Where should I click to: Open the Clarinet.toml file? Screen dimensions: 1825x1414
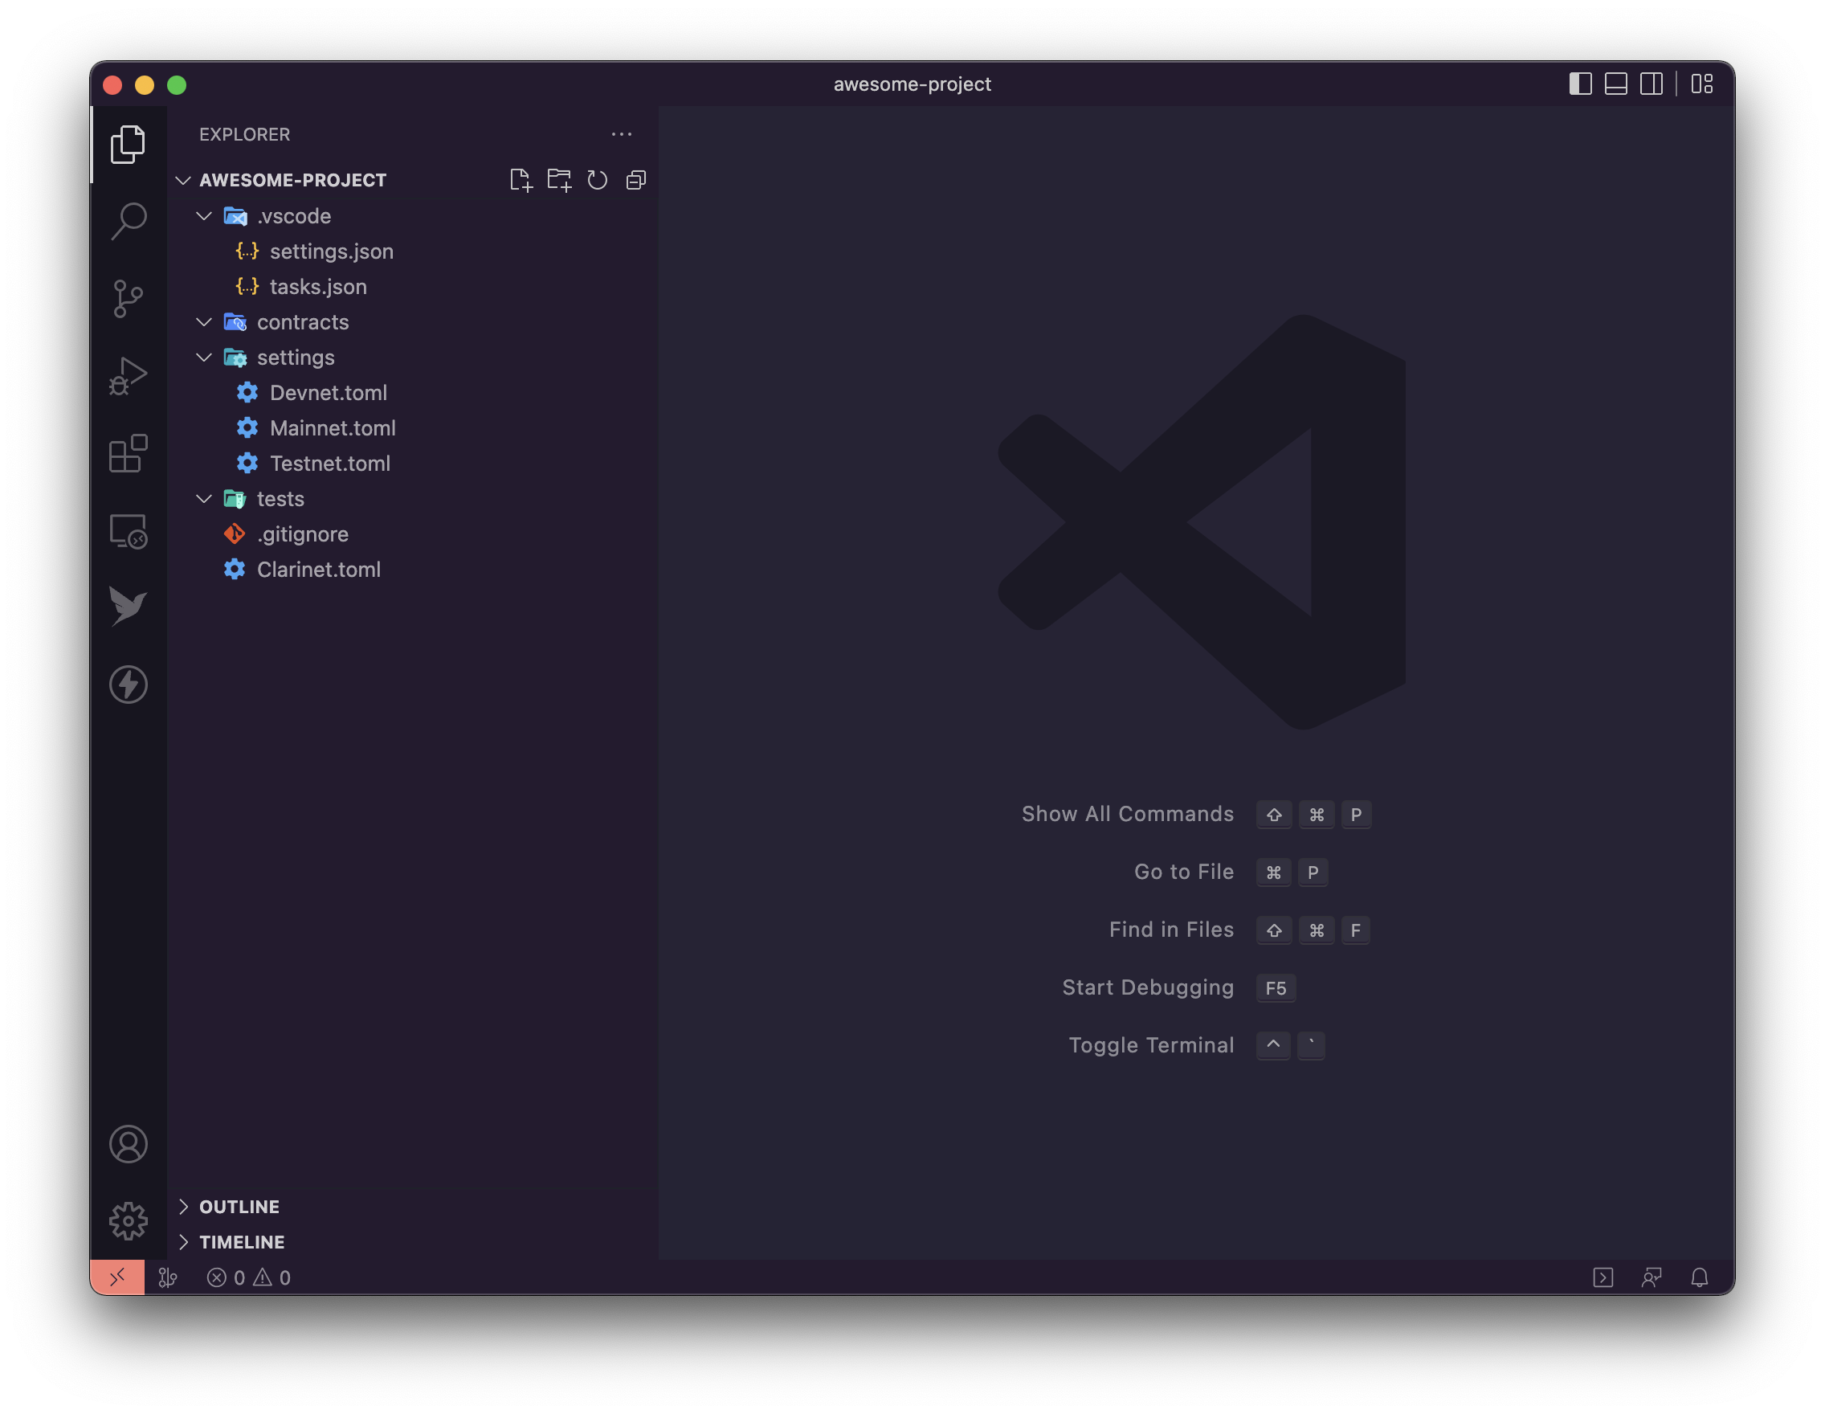click(x=318, y=570)
